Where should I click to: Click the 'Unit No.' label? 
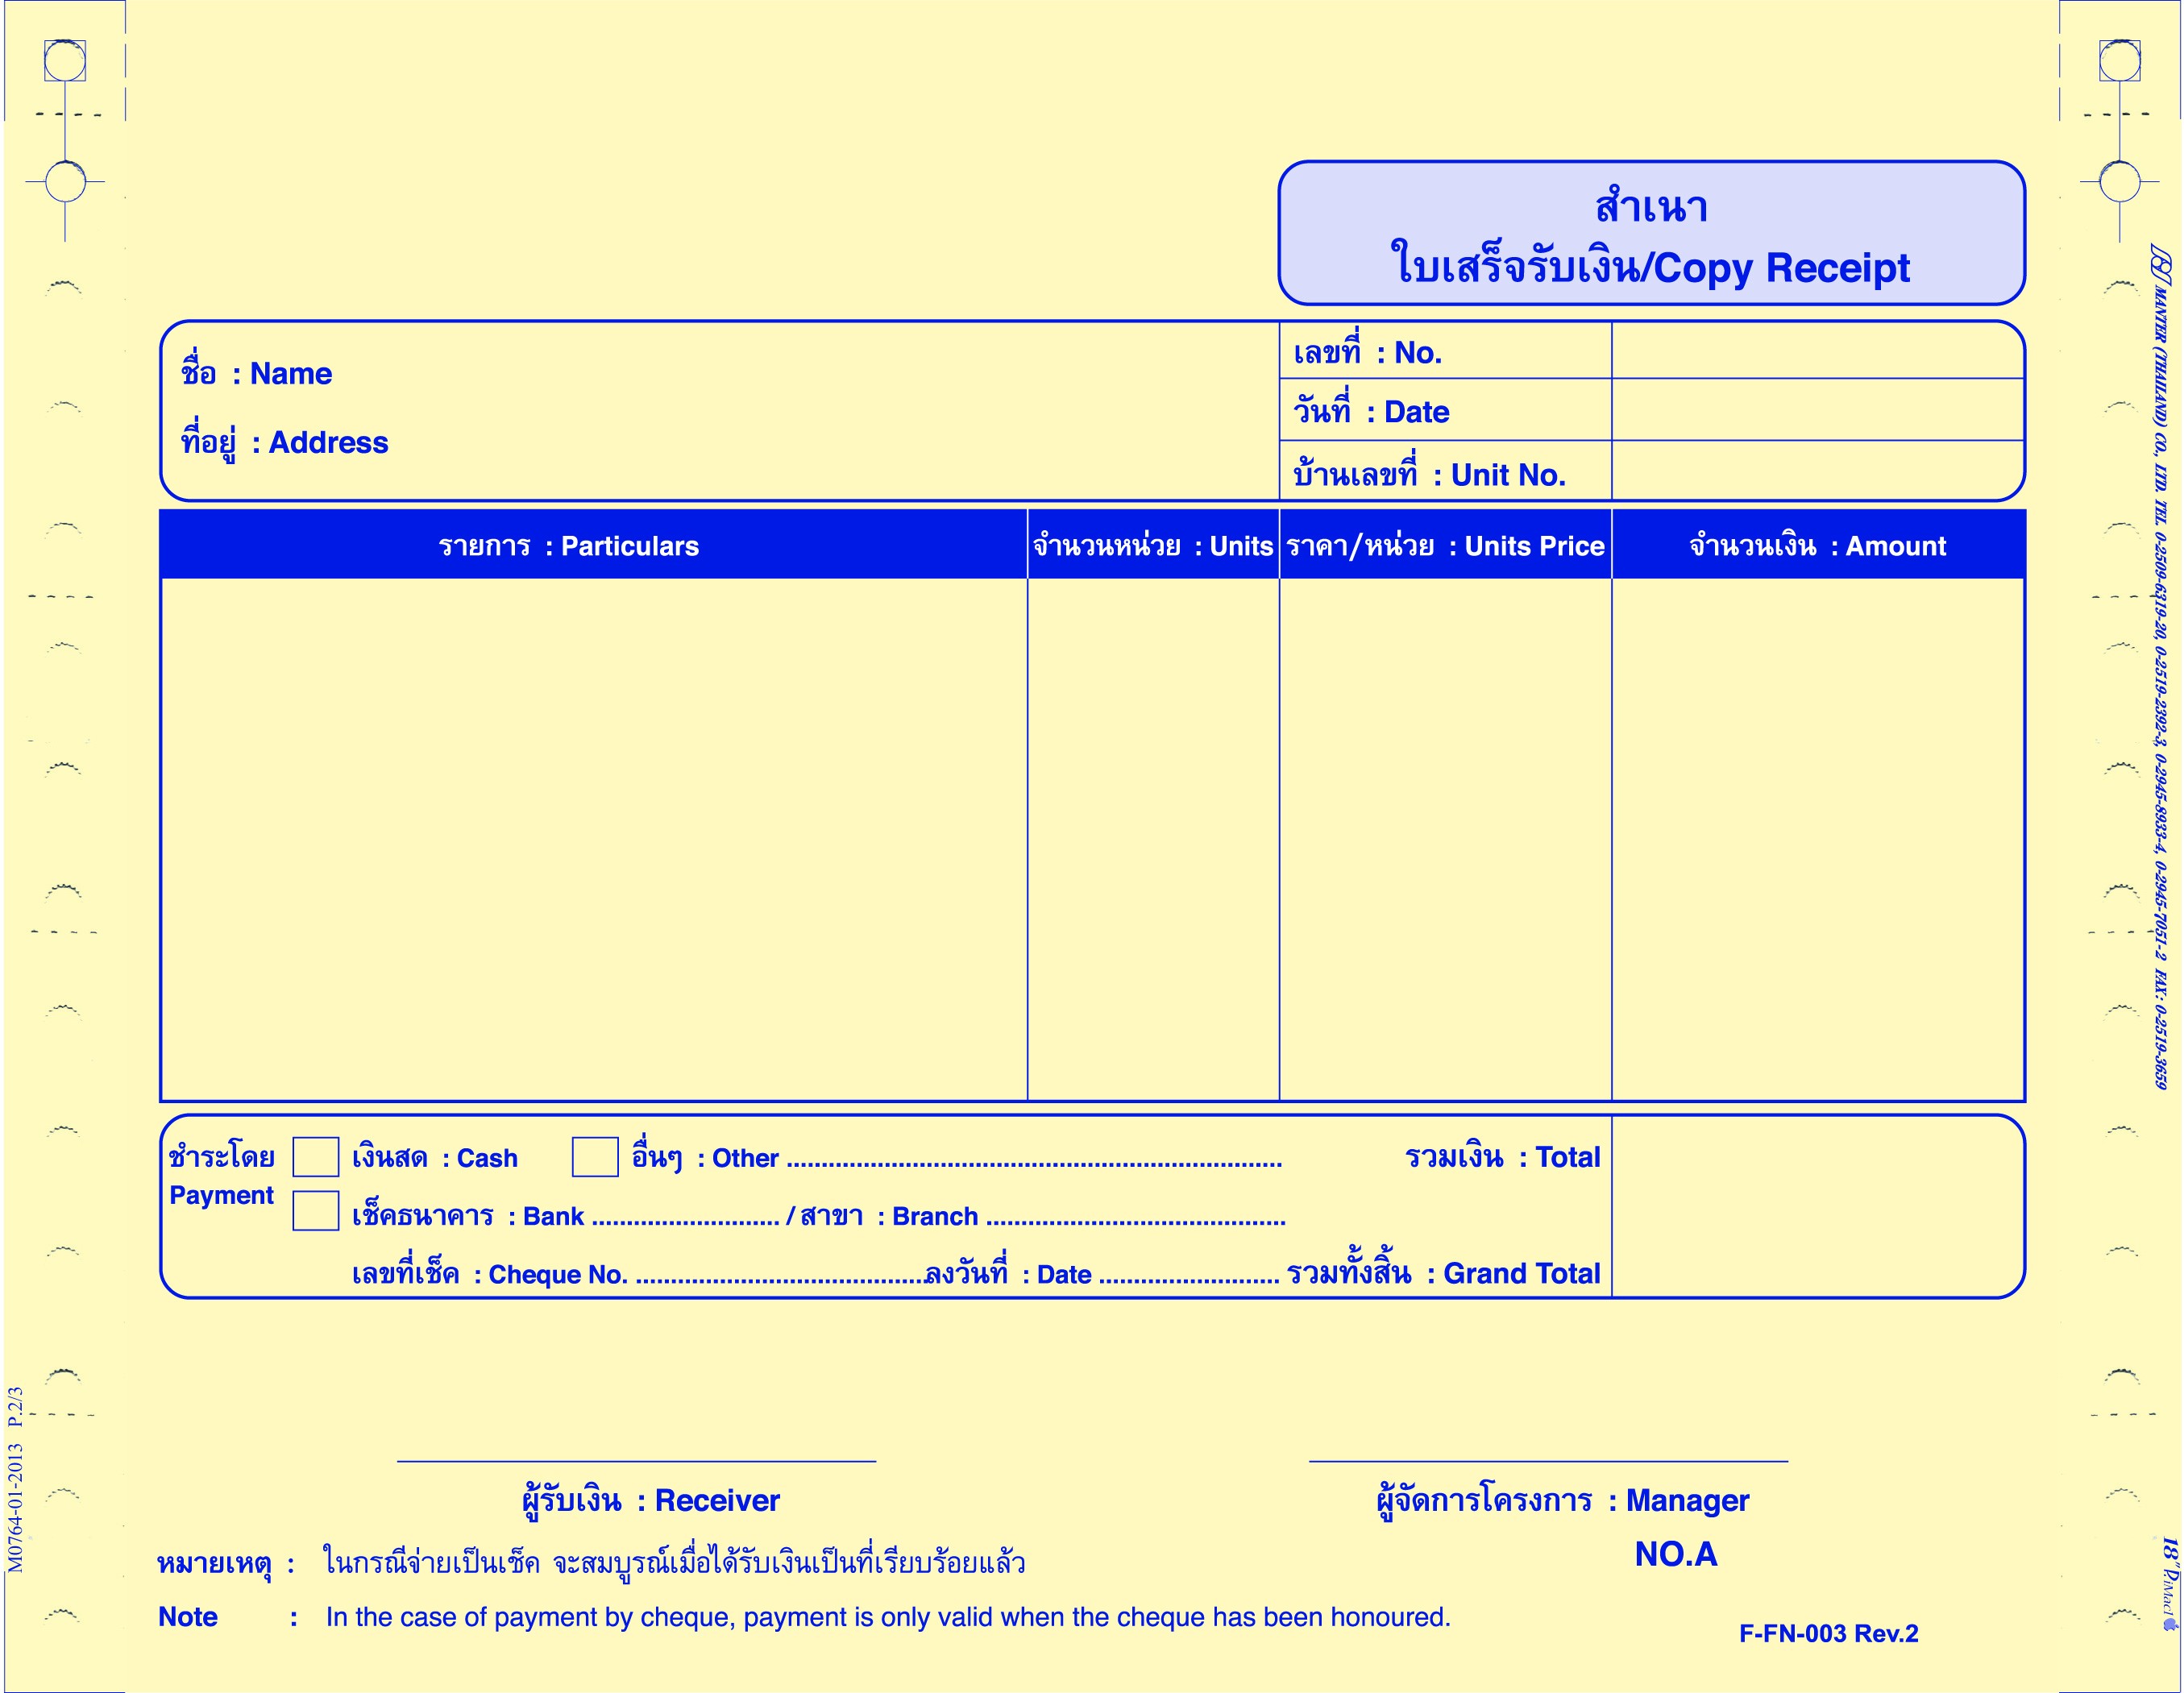pos(1429,474)
